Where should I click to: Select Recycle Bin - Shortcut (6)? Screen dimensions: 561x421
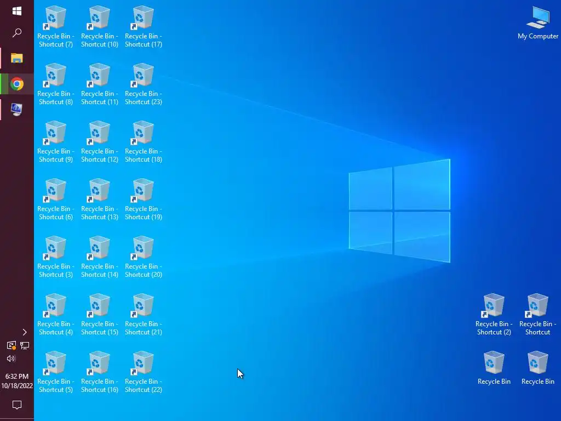coord(56,200)
